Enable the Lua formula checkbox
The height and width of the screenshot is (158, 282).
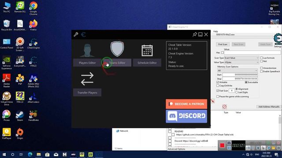click(261, 58)
